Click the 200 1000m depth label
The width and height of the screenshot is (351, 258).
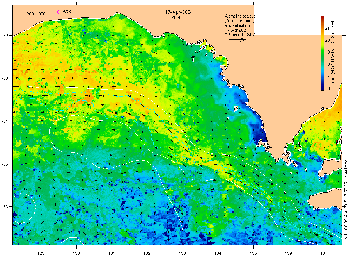pos(37,14)
